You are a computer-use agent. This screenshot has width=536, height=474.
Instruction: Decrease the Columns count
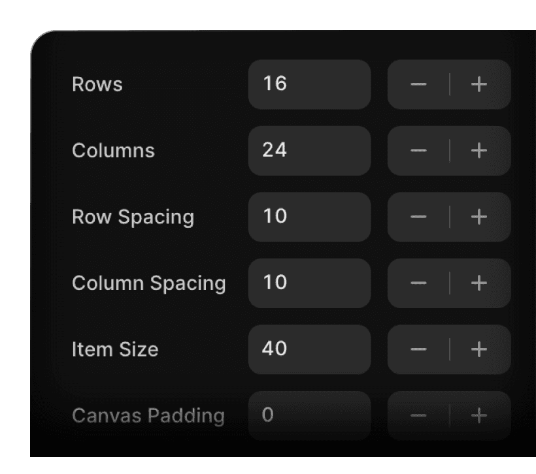419,151
